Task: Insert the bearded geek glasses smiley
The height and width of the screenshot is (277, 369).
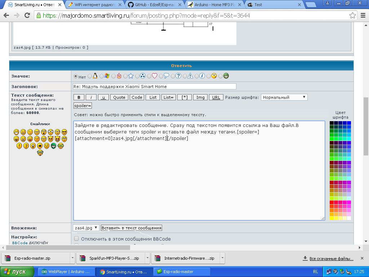Action: click(40, 153)
